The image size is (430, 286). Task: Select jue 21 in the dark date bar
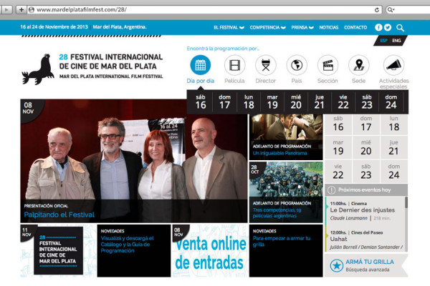tap(320, 102)
